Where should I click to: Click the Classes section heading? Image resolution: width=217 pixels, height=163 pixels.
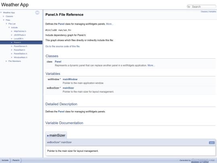tap(52, 56)
